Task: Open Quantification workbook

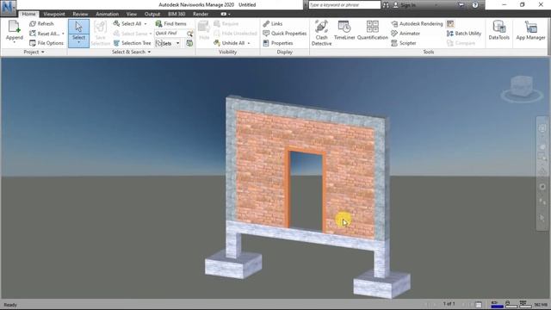Action: tap(373, 30)
